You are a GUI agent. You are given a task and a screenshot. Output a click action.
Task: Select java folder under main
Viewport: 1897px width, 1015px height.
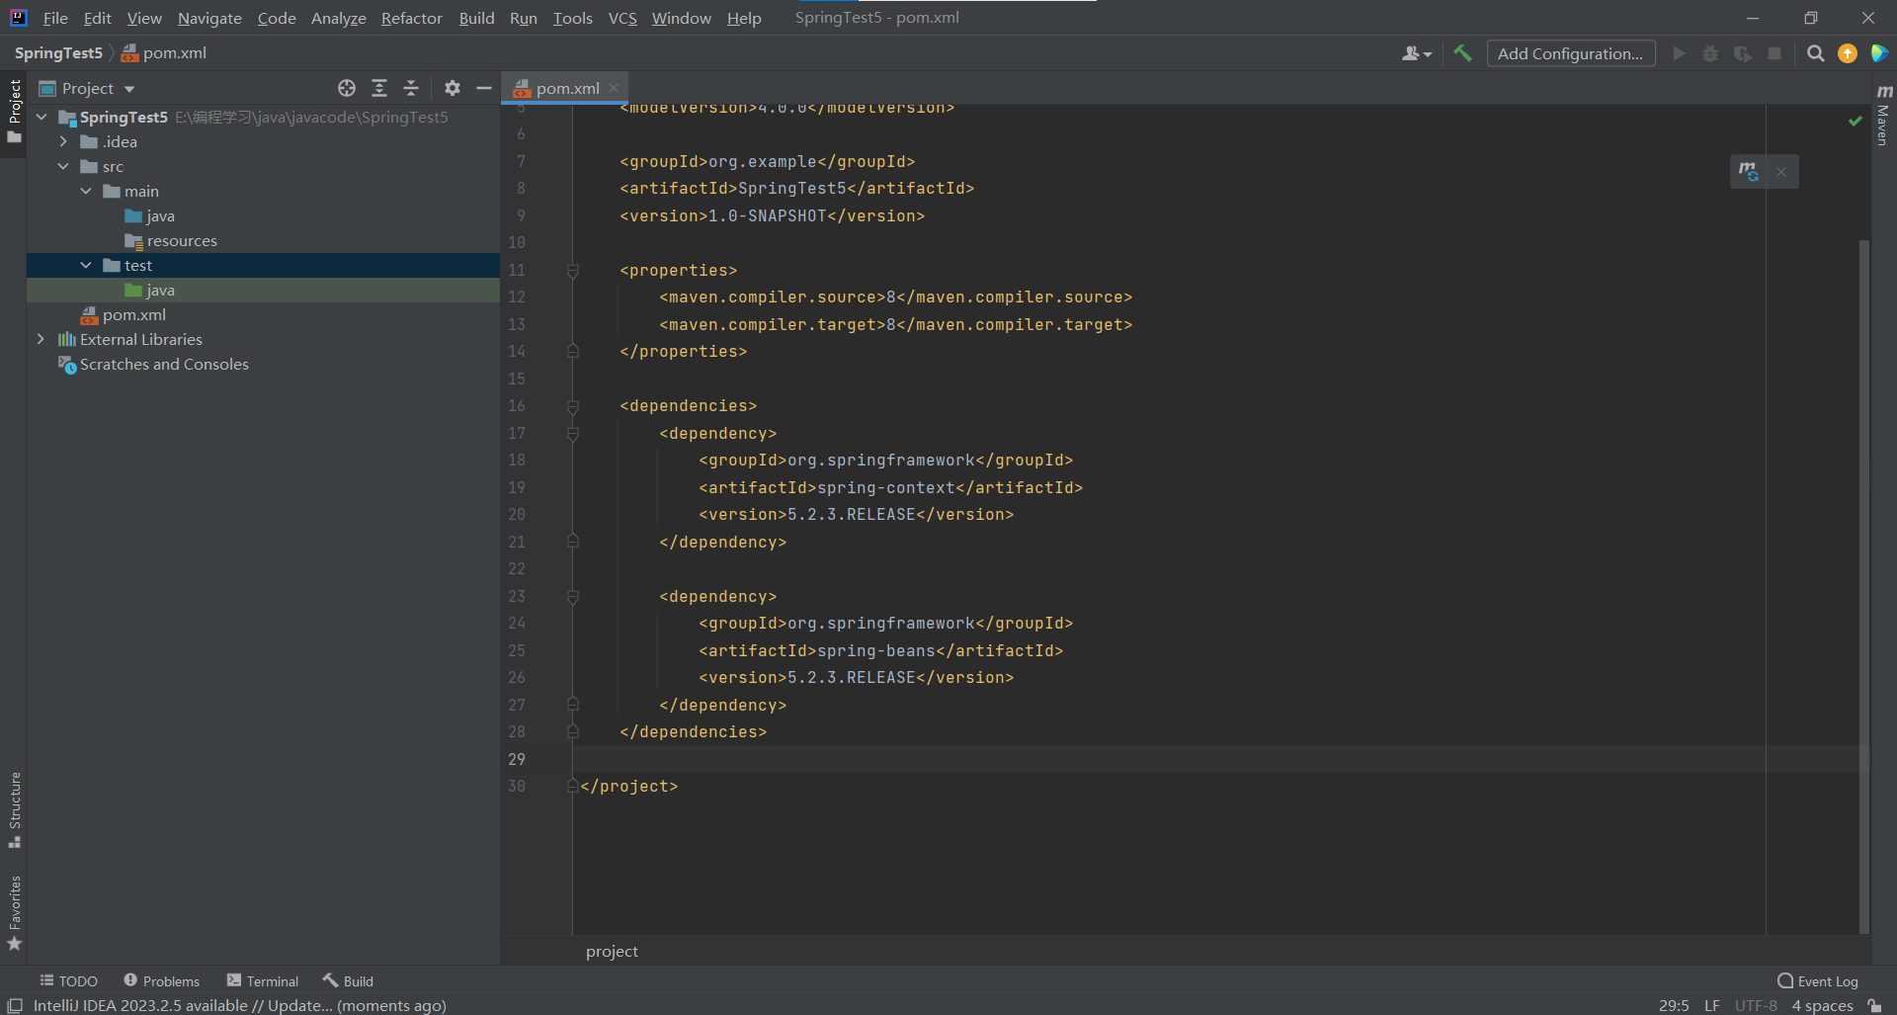coord(150,215)
